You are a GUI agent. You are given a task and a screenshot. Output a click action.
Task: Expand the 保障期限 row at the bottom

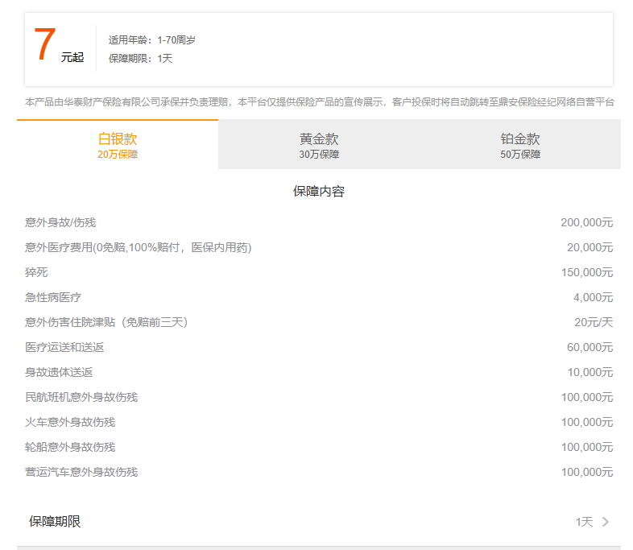click(55, 522)
